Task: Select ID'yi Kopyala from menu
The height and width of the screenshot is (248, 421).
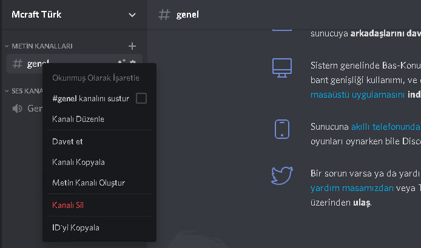Action: point(76,227)
